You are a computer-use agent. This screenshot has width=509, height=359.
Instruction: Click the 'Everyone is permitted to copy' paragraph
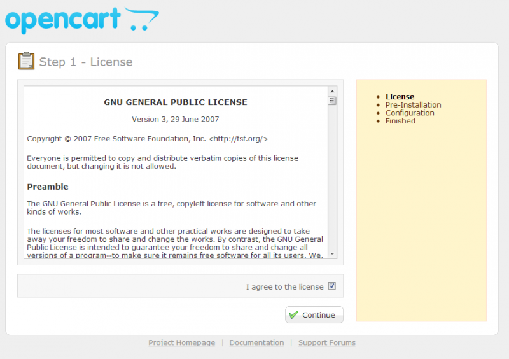pyautogui.click(x=163, y=162)
